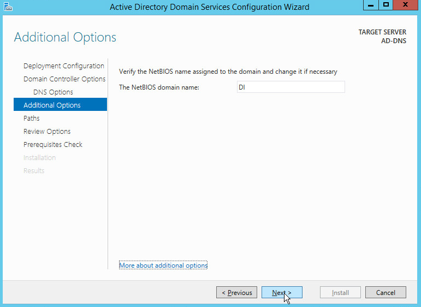Click the greyed-out Results step
Screen dimensions: 421x307
34,171
